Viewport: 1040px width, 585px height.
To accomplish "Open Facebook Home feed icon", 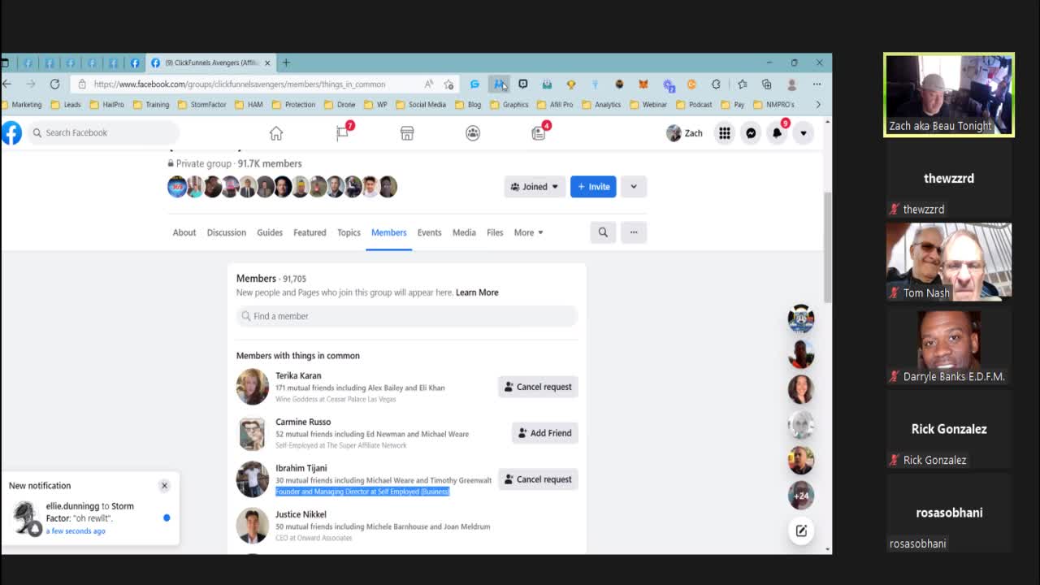I will (x=276, y=133).
